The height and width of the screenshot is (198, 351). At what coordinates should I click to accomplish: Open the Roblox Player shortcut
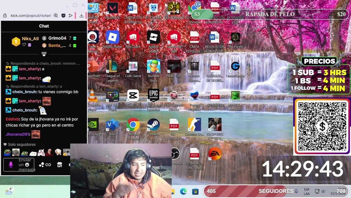pos(113,40)
